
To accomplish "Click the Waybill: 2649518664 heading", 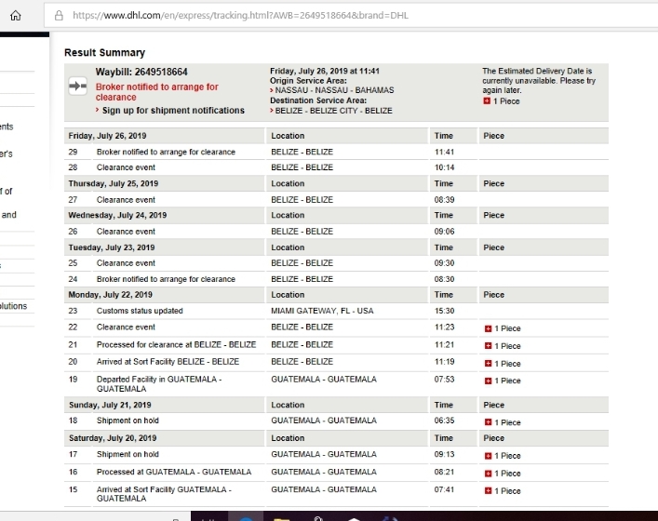I will pos(141,73).
